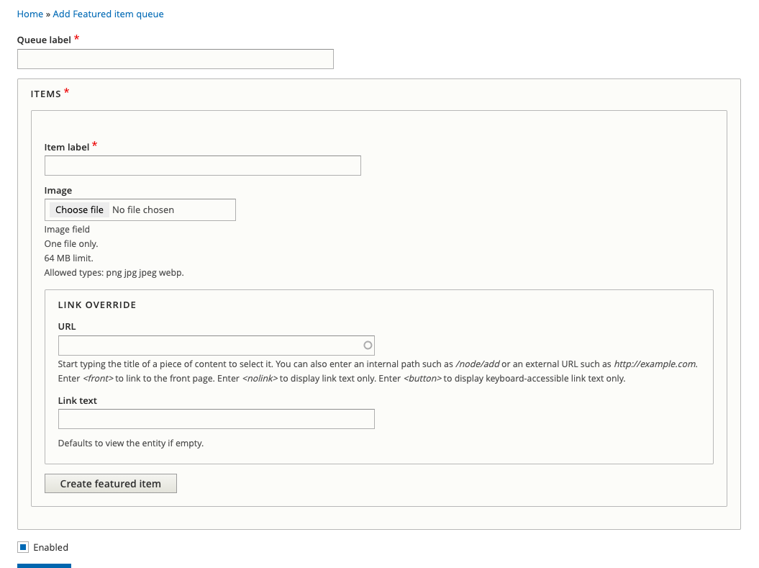Click the '<front>' help text

click(x=99, y=379)
